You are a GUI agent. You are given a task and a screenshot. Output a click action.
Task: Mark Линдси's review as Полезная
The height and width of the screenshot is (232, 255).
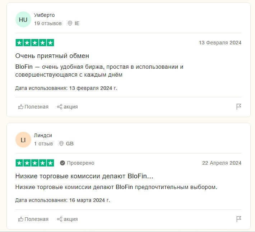pyautogui.click(x=33, y=219)
